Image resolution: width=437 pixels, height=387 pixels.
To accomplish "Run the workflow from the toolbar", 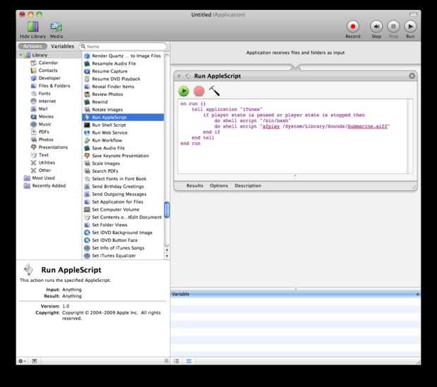I will (x=410, y=27).
